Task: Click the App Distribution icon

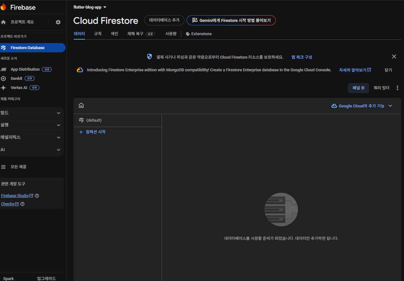Action: pos(3,69)
